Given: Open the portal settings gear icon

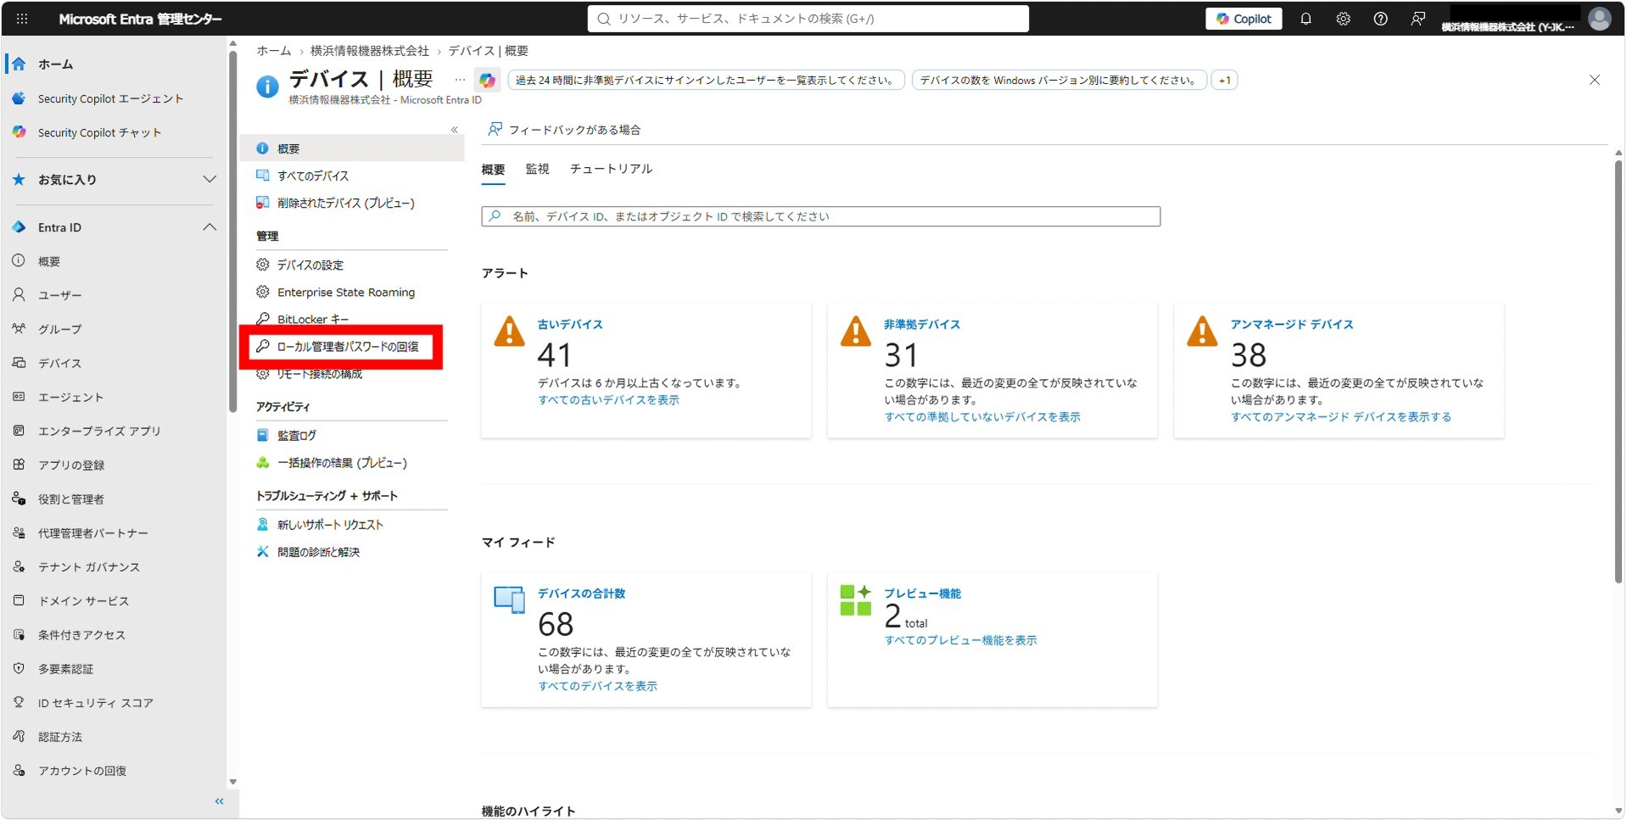Looking at the screenshot, I should [x=1343, y=19].
